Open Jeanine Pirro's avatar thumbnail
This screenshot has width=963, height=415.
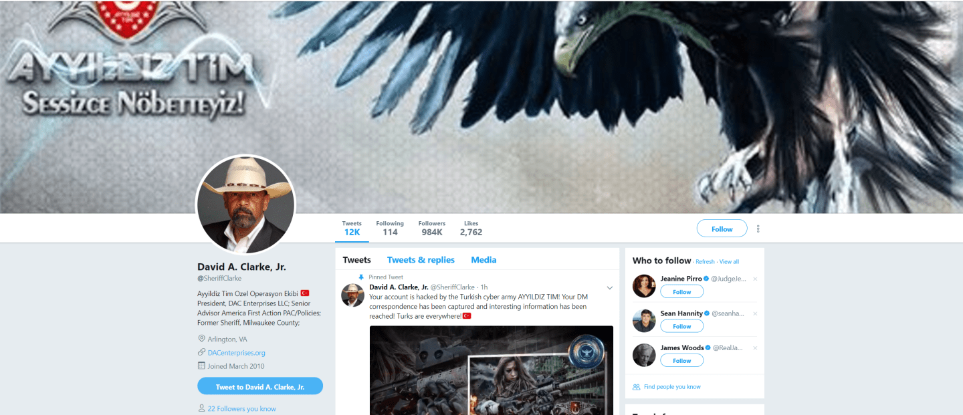point(644,286)
